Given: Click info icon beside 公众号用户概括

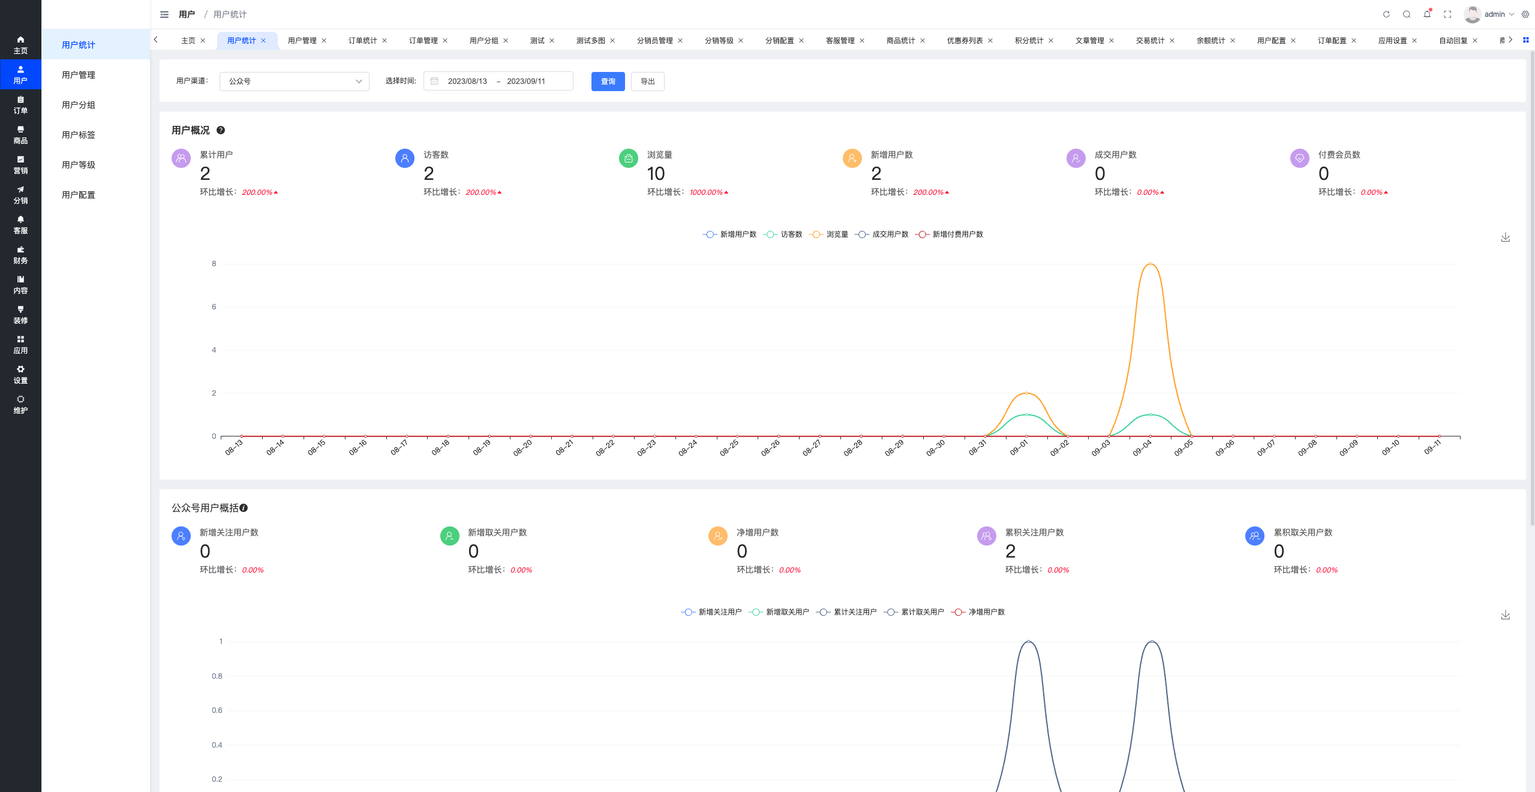Looking at the screenshot, I should click(244, 508).
